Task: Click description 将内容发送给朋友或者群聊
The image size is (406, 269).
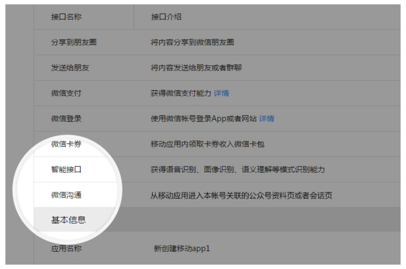Action: click(x=196, y=68)
